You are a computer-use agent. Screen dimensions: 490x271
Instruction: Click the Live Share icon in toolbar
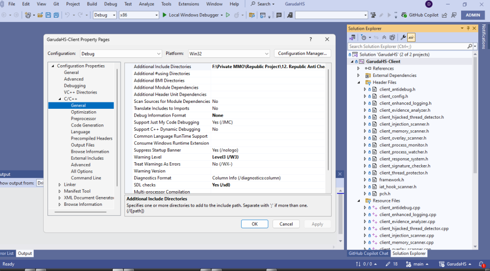[x=444, y=15]
